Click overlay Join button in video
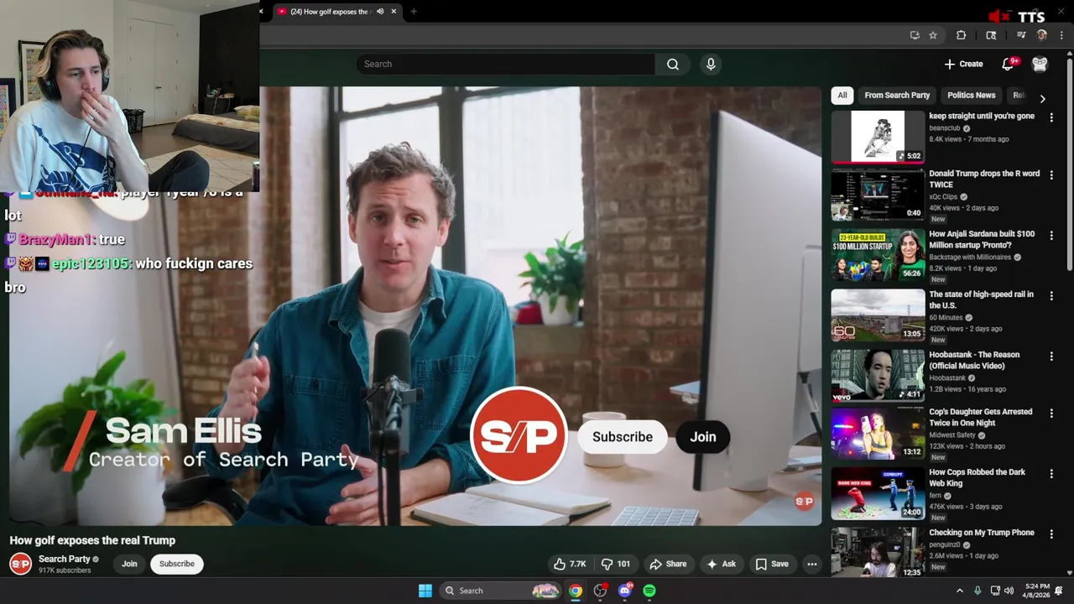 coord(703,437)
